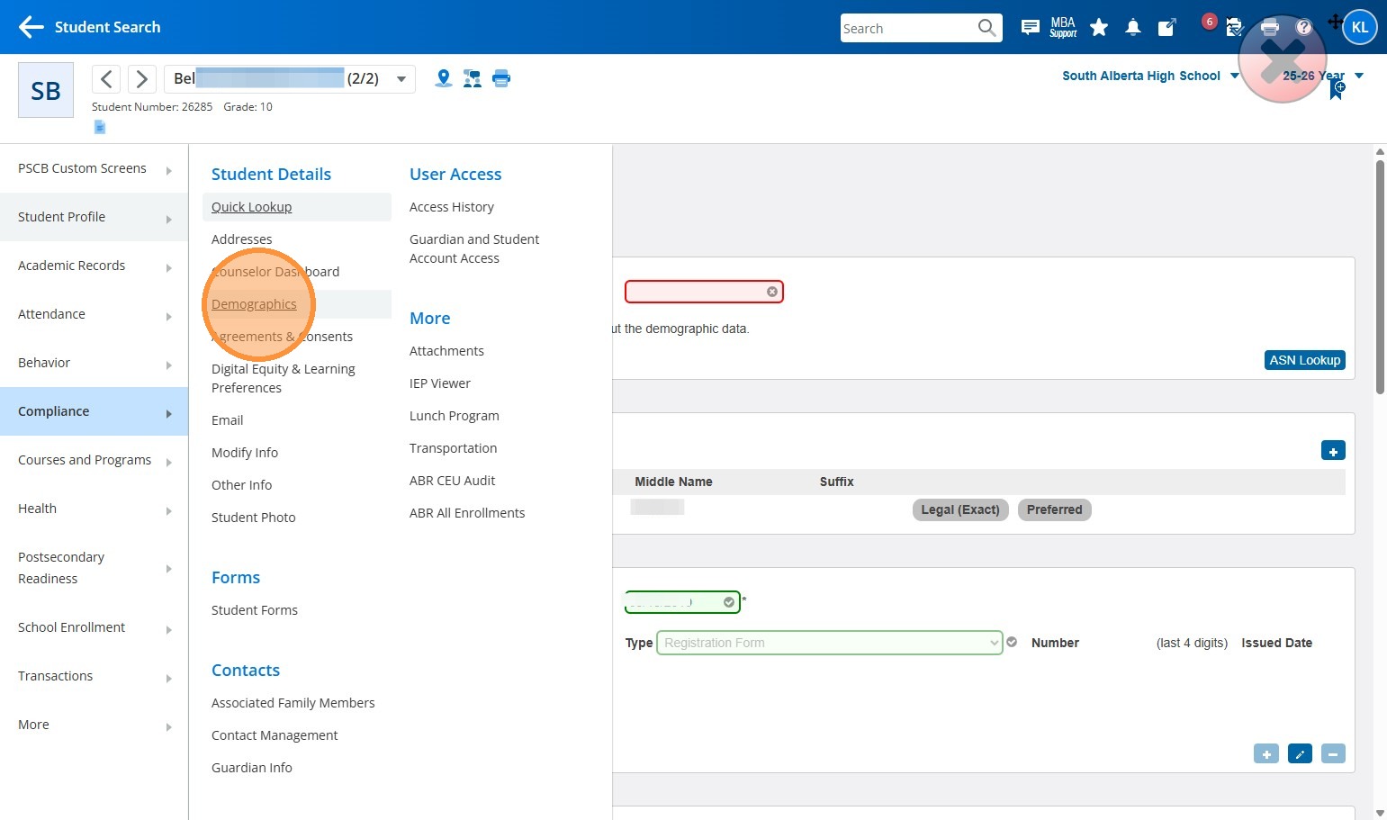The image size is (1387, 820).
Task: Click the blue add name plus button
Action: coord(1333,451)
